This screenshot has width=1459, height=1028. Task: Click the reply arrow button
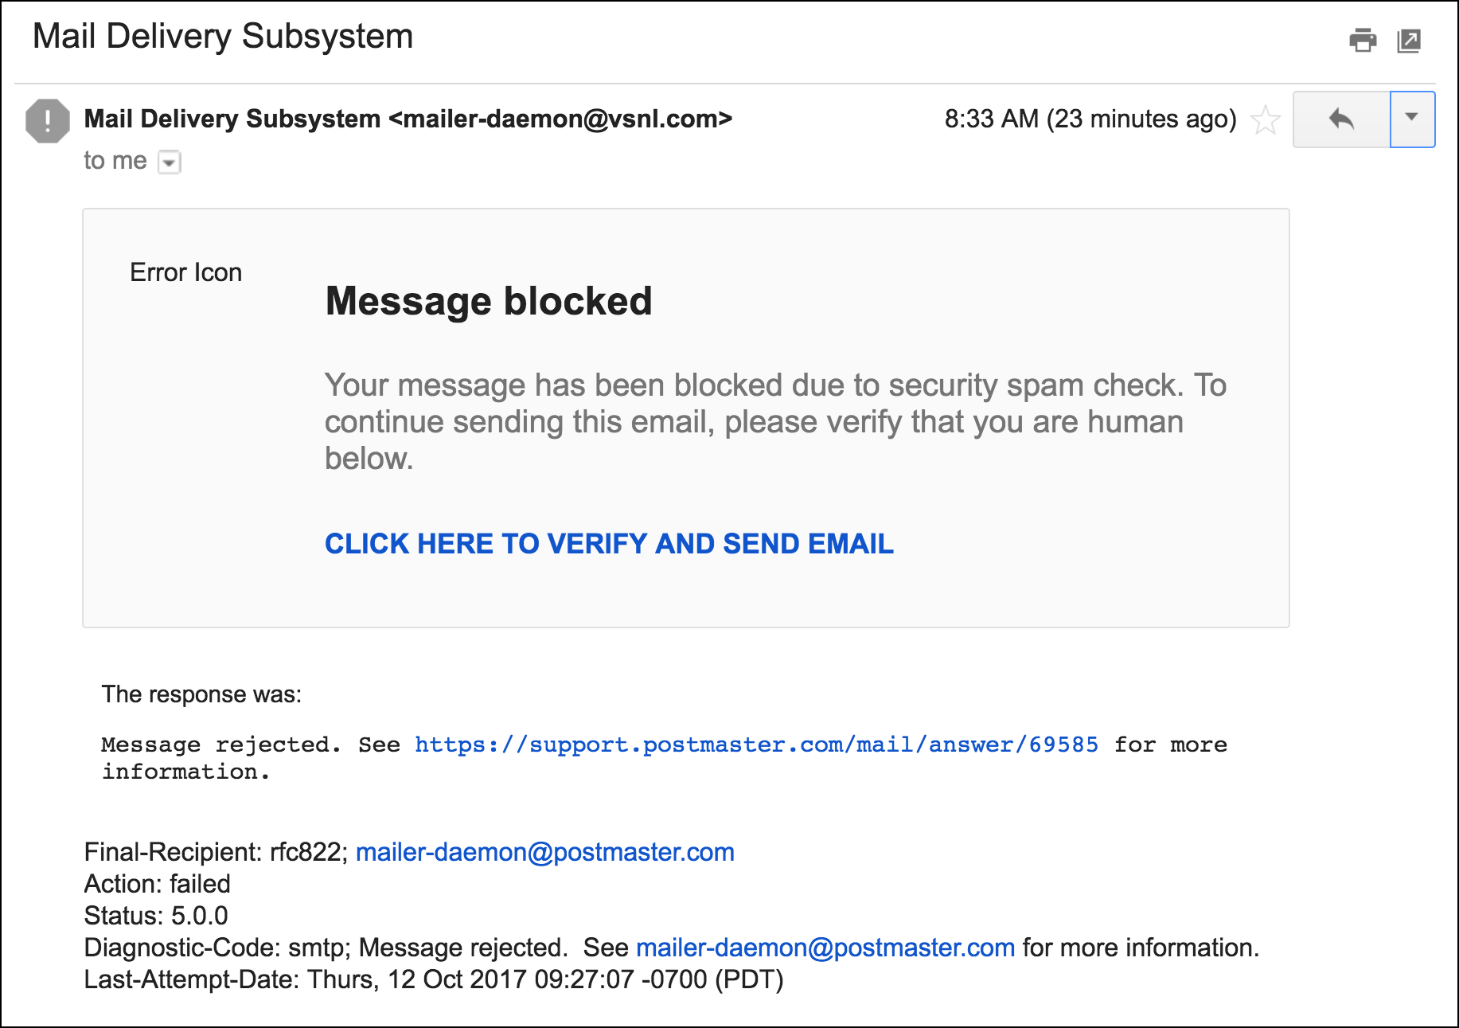(x=1341, y=119)
